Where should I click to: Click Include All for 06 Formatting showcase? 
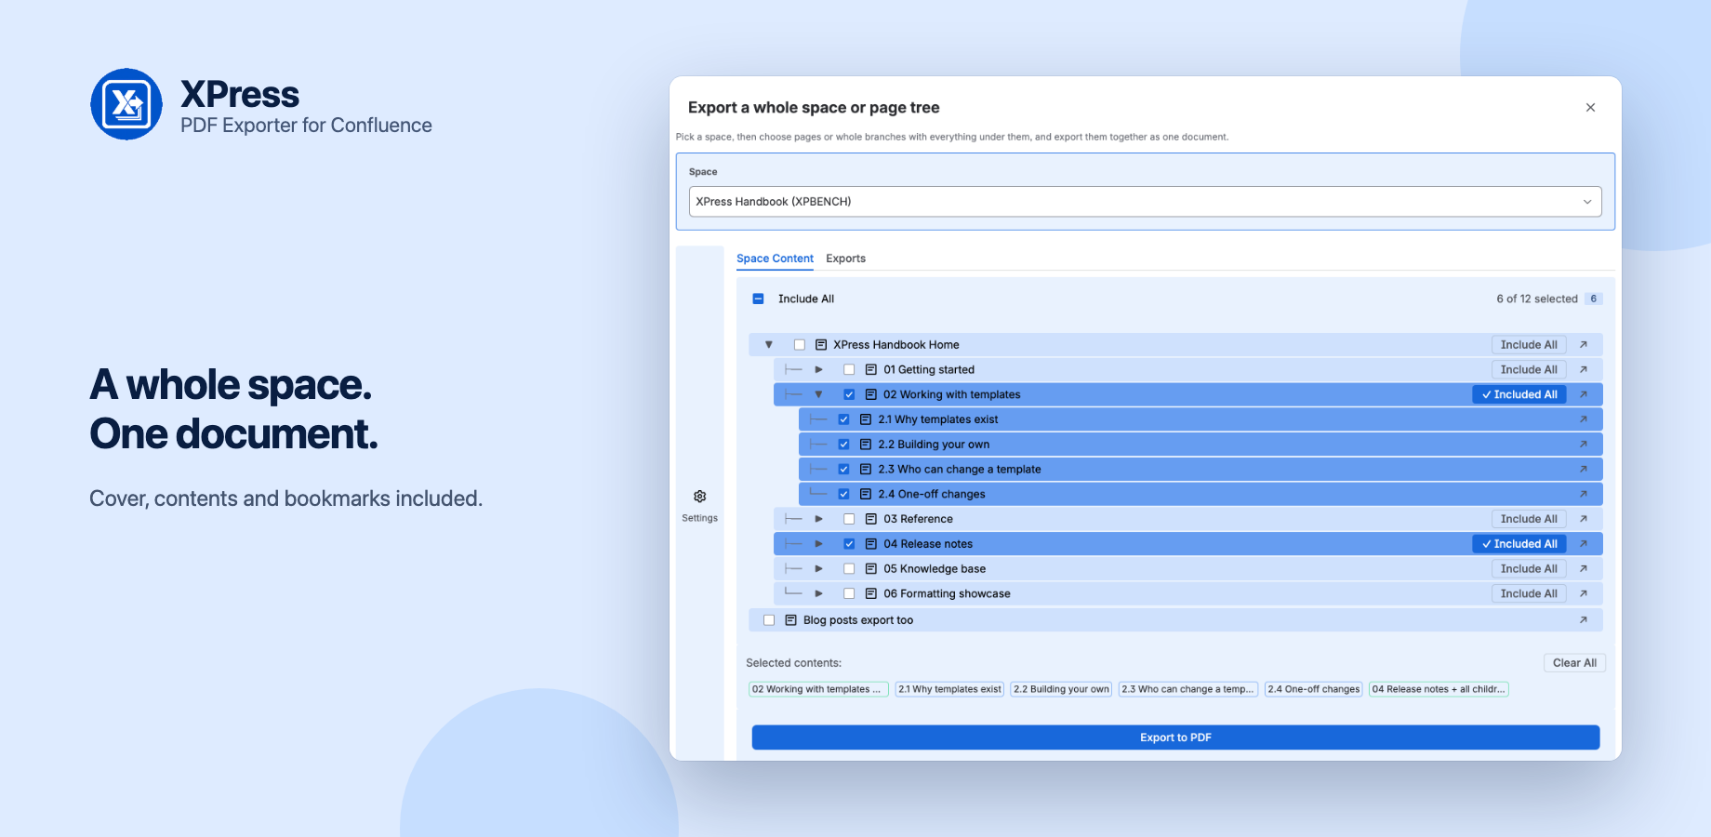pyautogui.click(x=1529, y=593)
